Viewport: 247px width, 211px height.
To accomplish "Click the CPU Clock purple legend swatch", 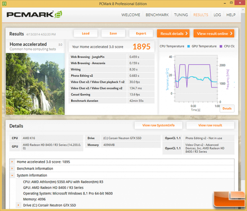I will point(221,46).
